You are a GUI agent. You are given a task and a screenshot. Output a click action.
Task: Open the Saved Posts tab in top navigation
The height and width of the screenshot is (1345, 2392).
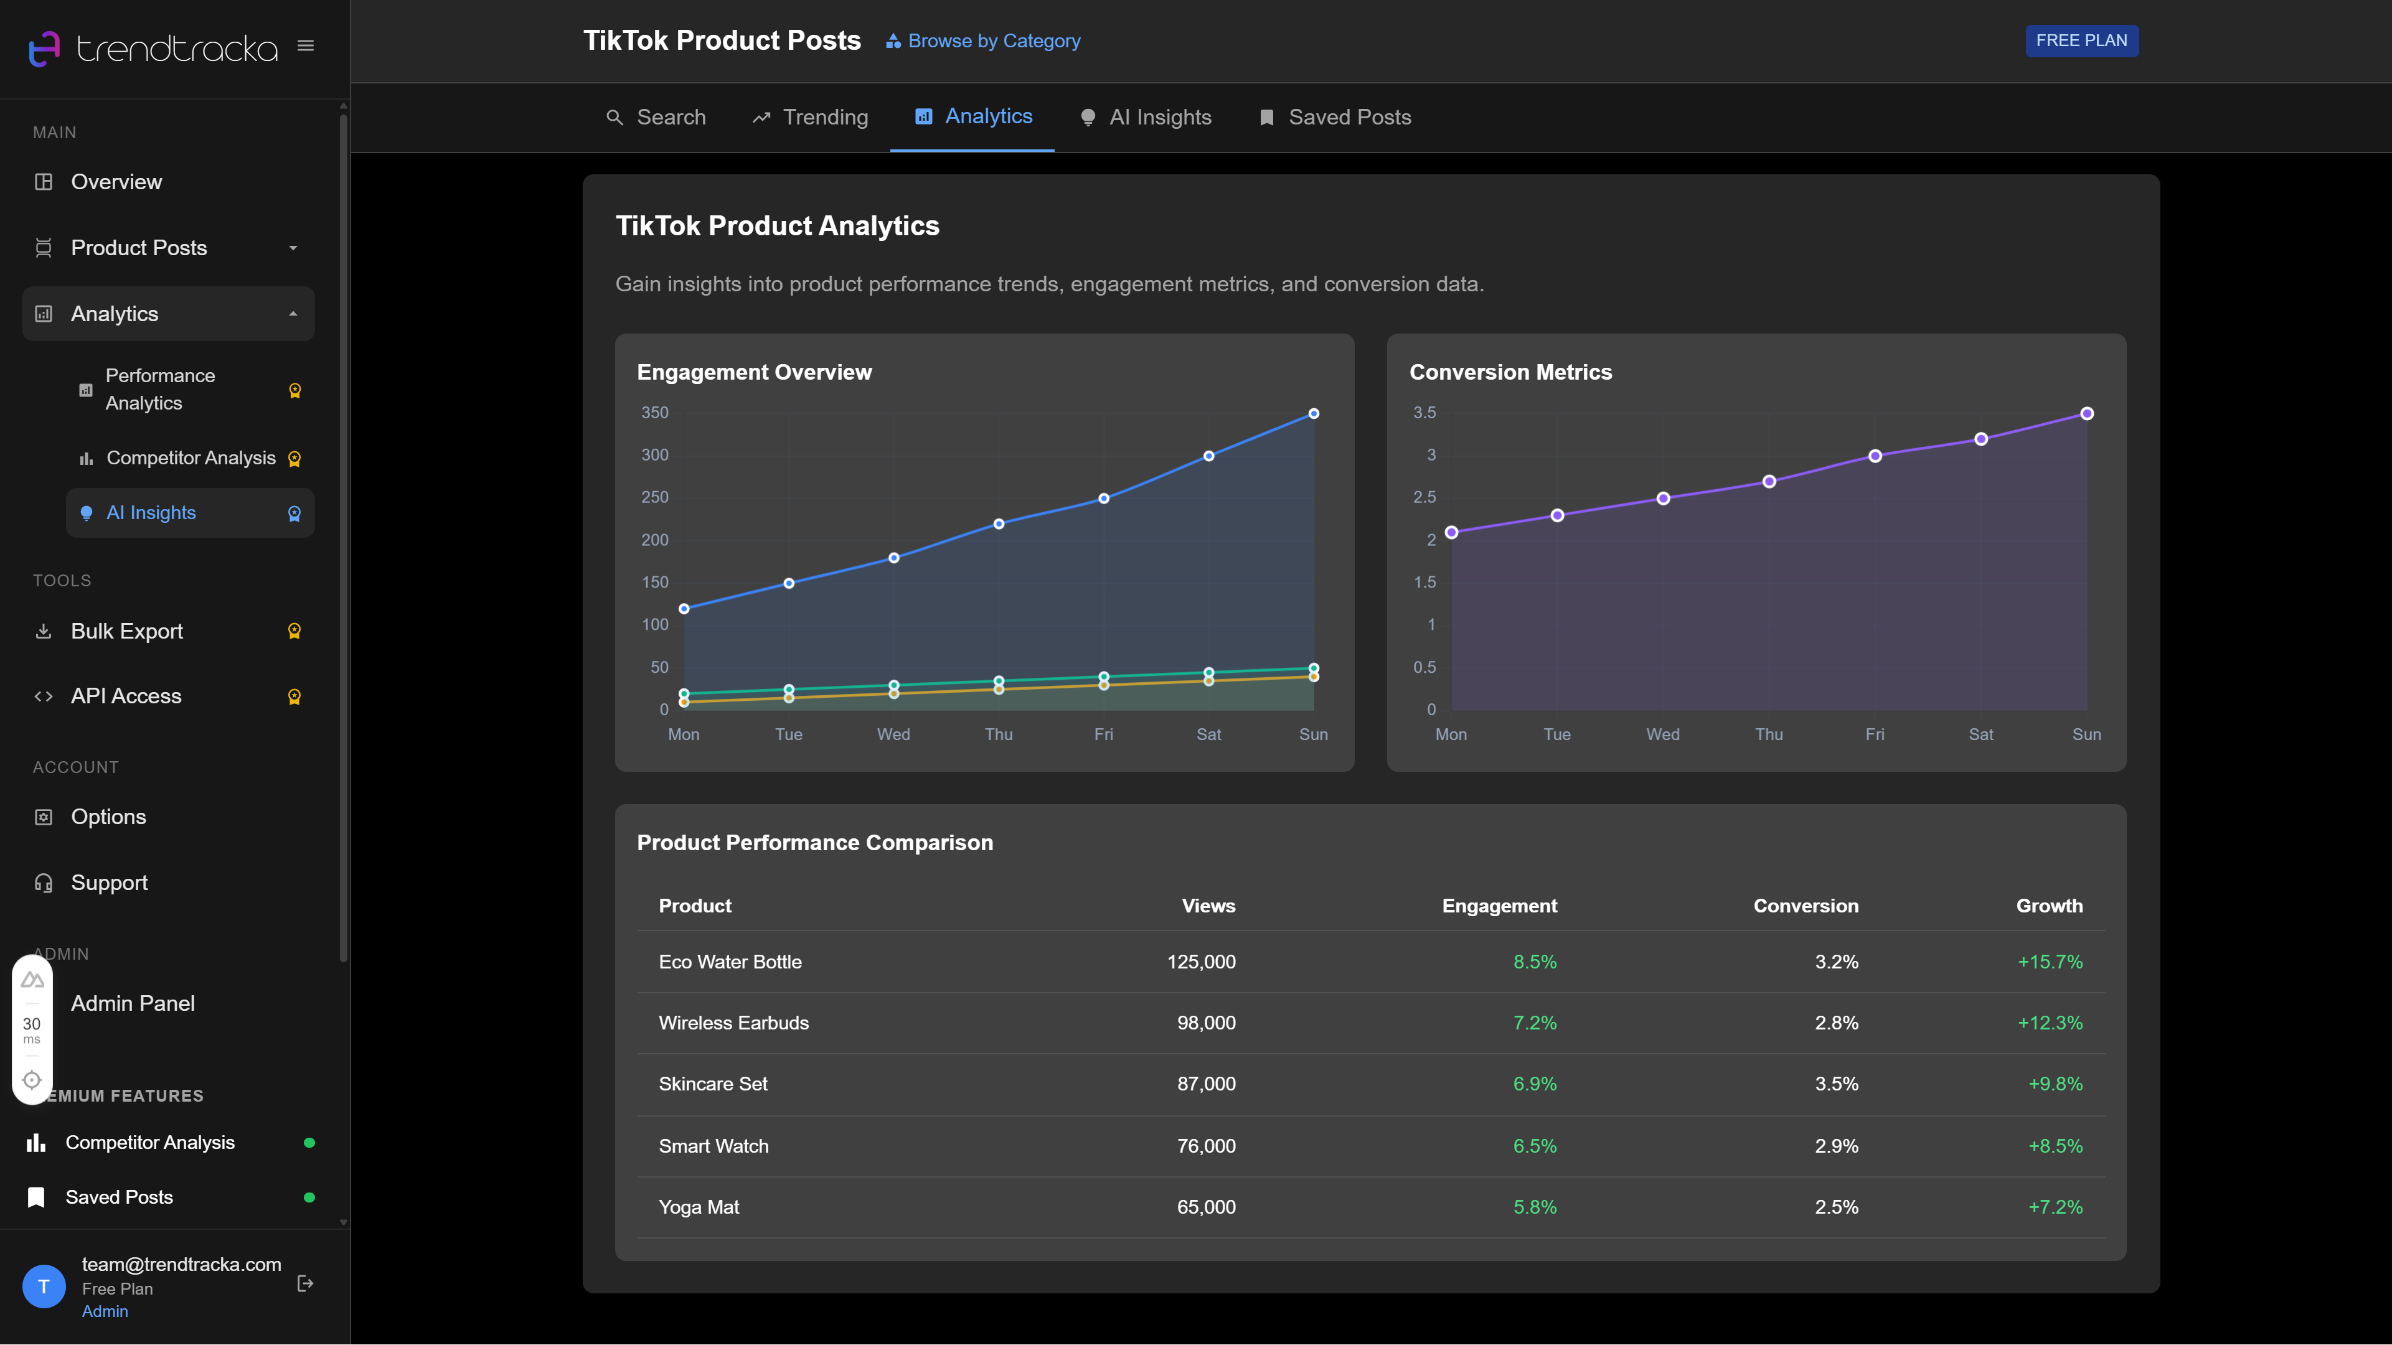pos(1334,117)
